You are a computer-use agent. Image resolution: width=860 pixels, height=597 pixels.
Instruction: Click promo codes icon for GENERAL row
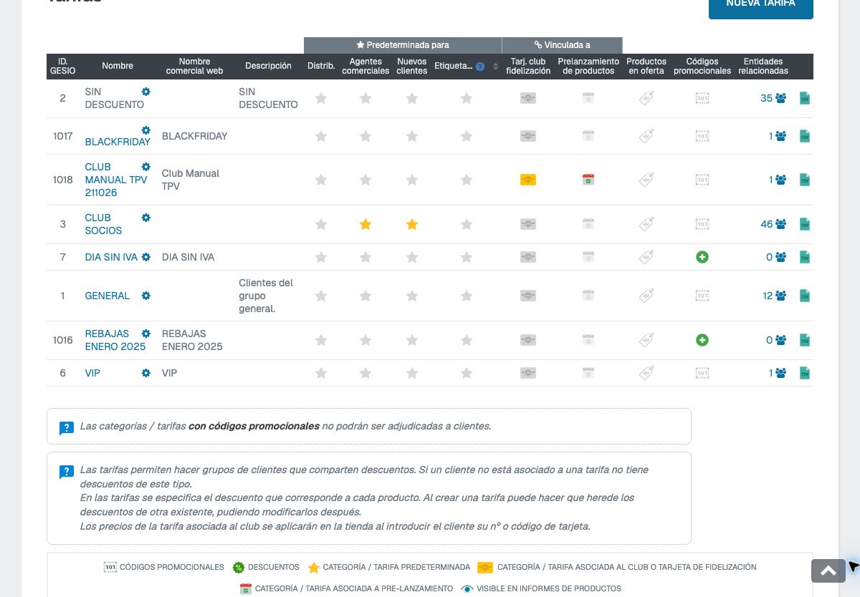702,296
